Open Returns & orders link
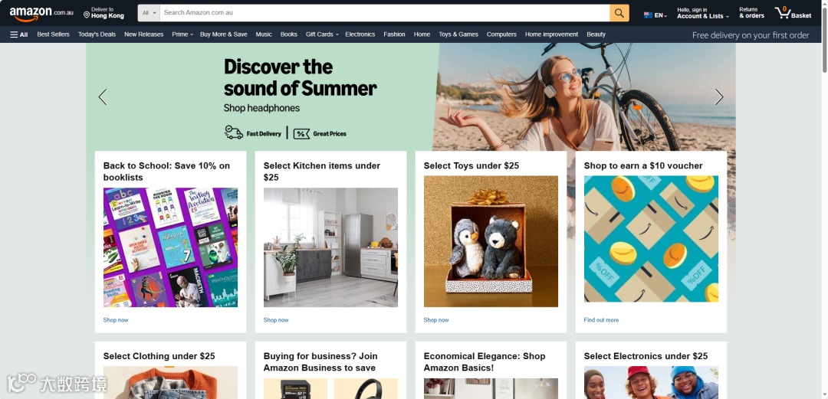The image size is (828, 399). 751,13
